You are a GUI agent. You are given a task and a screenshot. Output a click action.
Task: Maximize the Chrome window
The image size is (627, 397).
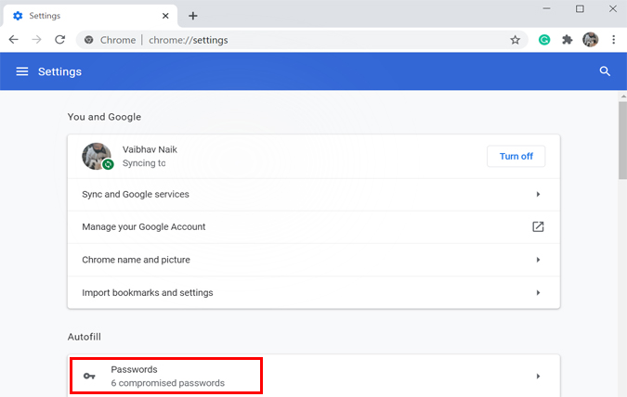pyautogui.click(x=580, y=8)
